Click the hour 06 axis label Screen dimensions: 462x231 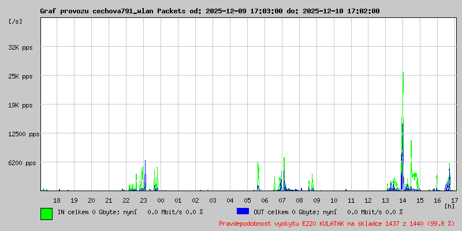click(264, 200)
